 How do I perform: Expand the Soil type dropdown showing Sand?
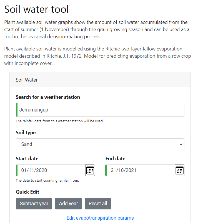(100, 144)
